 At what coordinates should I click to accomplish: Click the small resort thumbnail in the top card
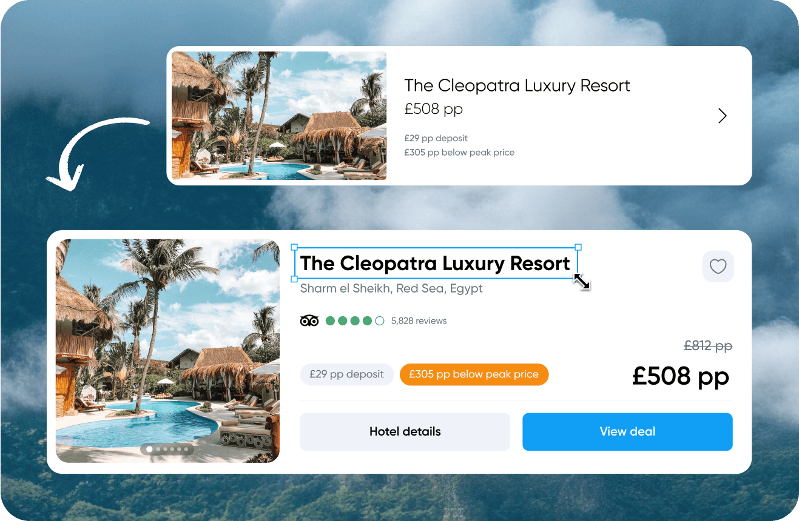point(279,116)
